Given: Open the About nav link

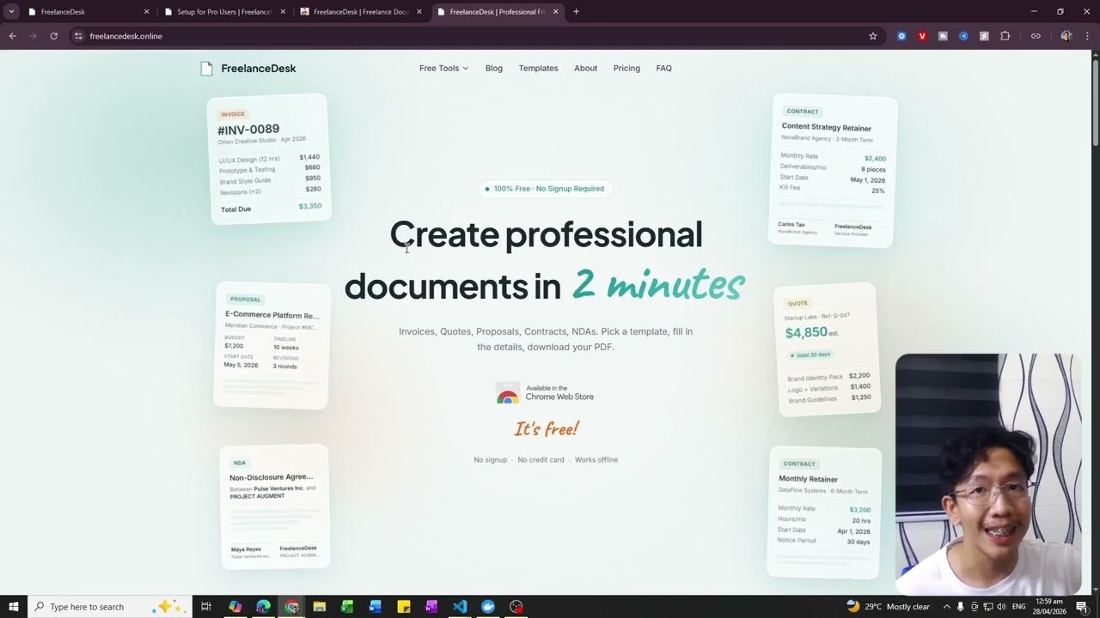Looking at the screenshot, I should point(585,69).
